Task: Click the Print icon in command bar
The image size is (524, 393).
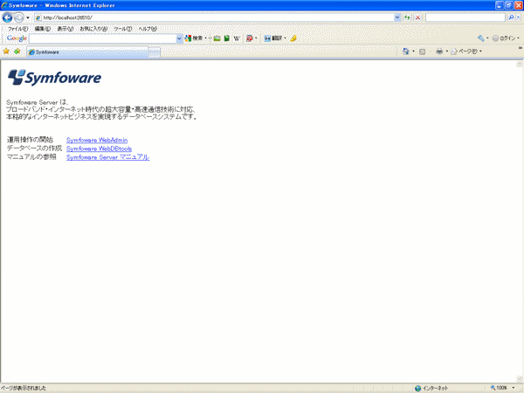Action: click(439, 52)
